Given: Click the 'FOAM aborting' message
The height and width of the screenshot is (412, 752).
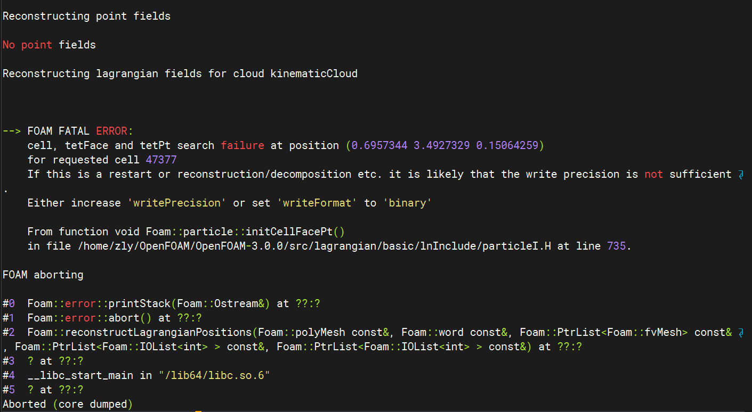Looking at the screenshot, I should coord(43,275).
